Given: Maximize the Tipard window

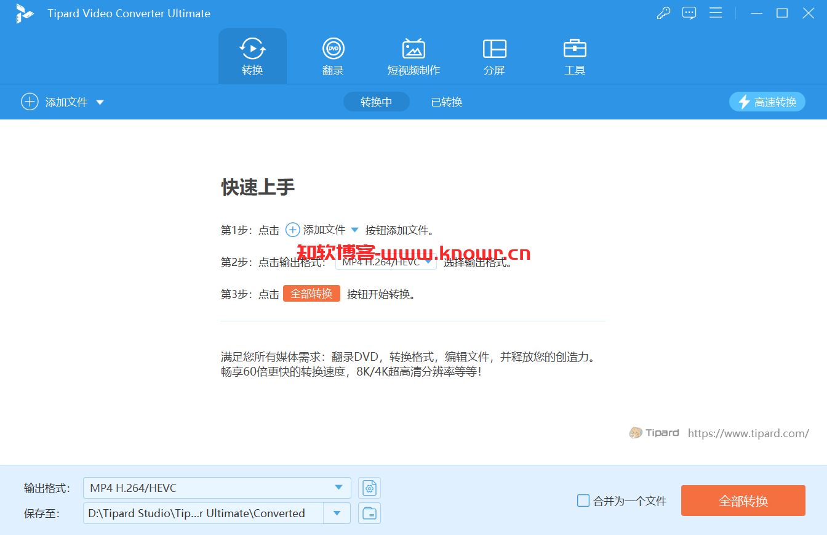Looking at the screenshot, I should point(782,13).
